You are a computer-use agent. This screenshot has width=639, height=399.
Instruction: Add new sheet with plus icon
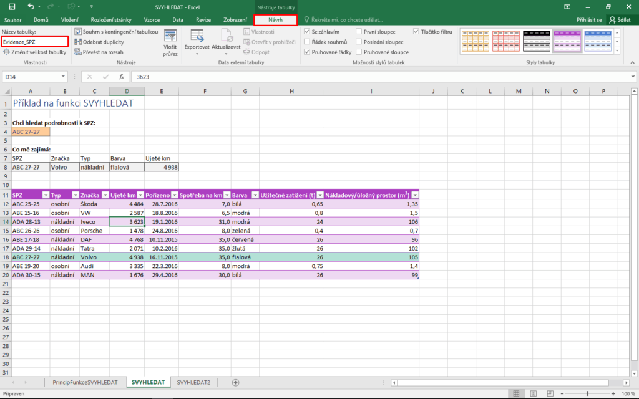point(235,382)
